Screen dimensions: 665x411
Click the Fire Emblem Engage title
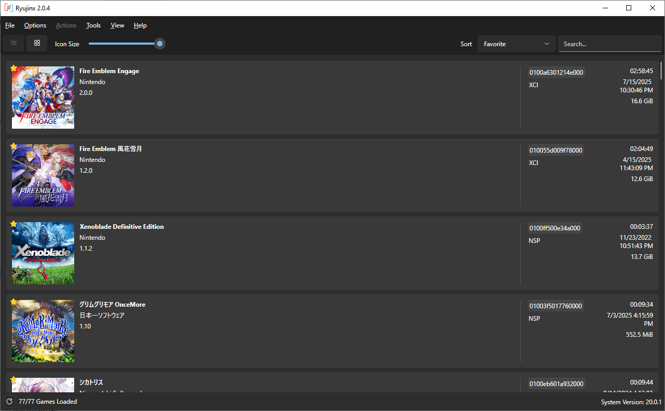coord(109,71)
